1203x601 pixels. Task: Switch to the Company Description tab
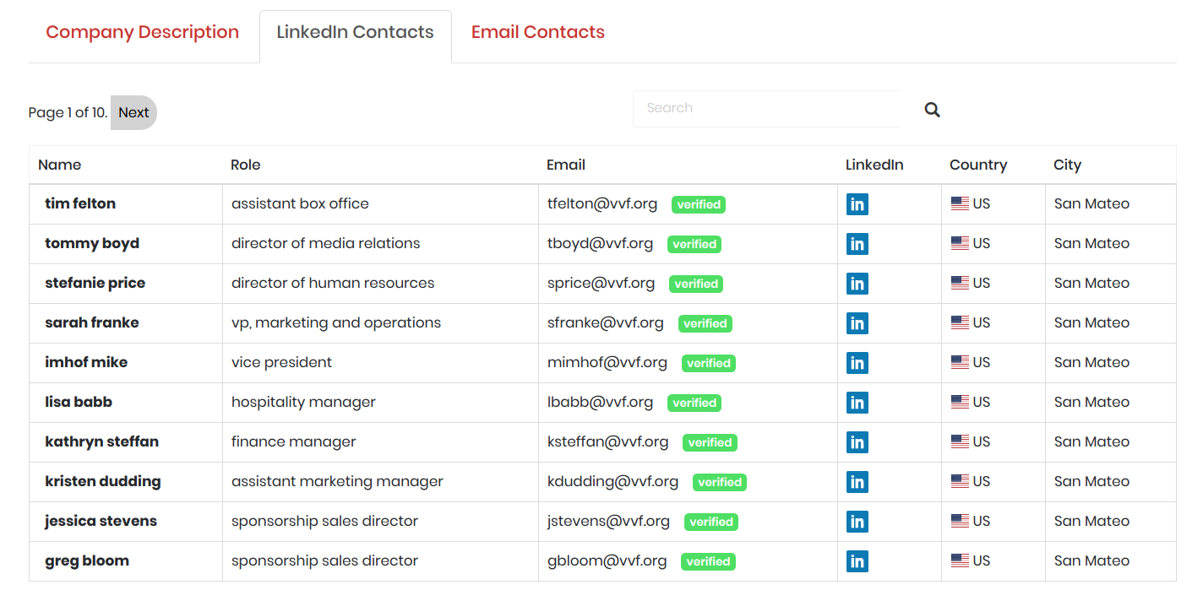(142, 33)
